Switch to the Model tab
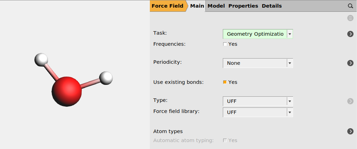 click(216, 6)
